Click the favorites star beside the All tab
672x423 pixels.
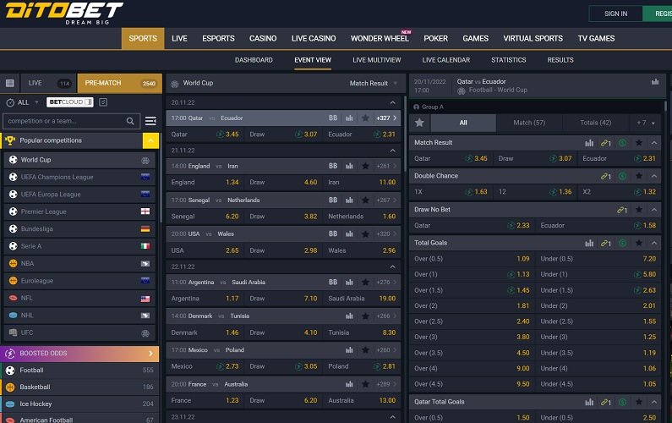click(x=419, y=123)
